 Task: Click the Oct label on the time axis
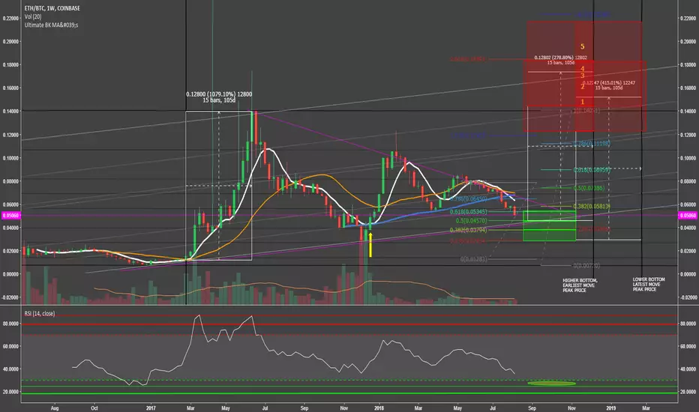(x=94, y=408)
